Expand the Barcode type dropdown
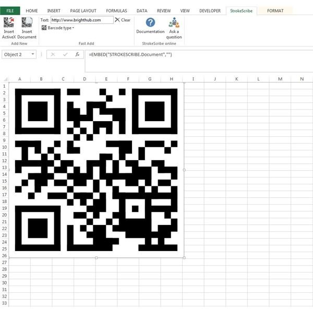 [x=73, y=28]
